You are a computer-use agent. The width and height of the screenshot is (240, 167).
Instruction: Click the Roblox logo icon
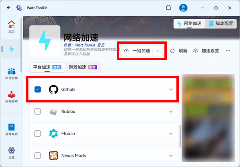54,112
